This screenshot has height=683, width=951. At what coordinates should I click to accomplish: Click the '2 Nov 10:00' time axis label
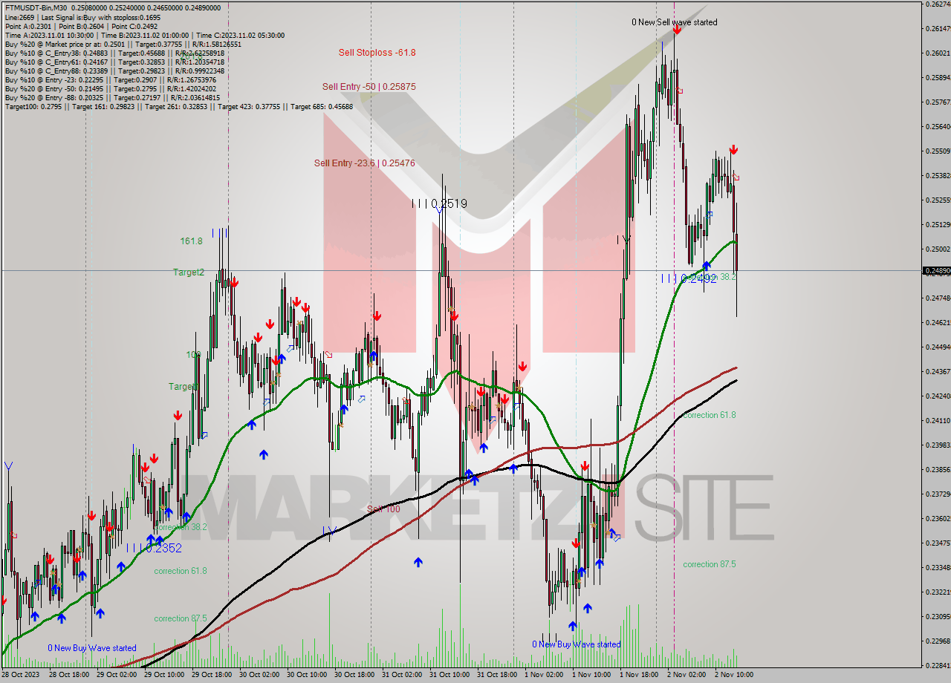point(733,675)
